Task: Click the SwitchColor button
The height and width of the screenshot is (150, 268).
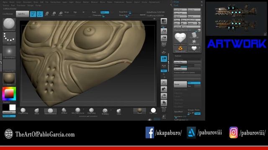Action: click(x=9, y=112)
